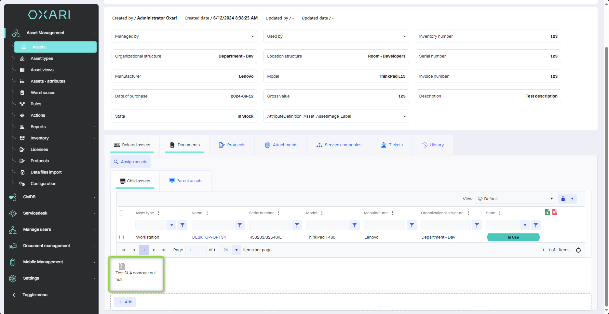Export the child assets grid to PDF
The width and height of the screenshot is (609, 314).
point(555,212)
